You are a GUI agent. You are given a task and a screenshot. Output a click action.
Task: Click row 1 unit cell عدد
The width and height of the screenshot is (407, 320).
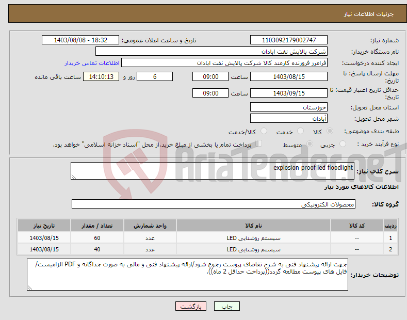point(150,238)
